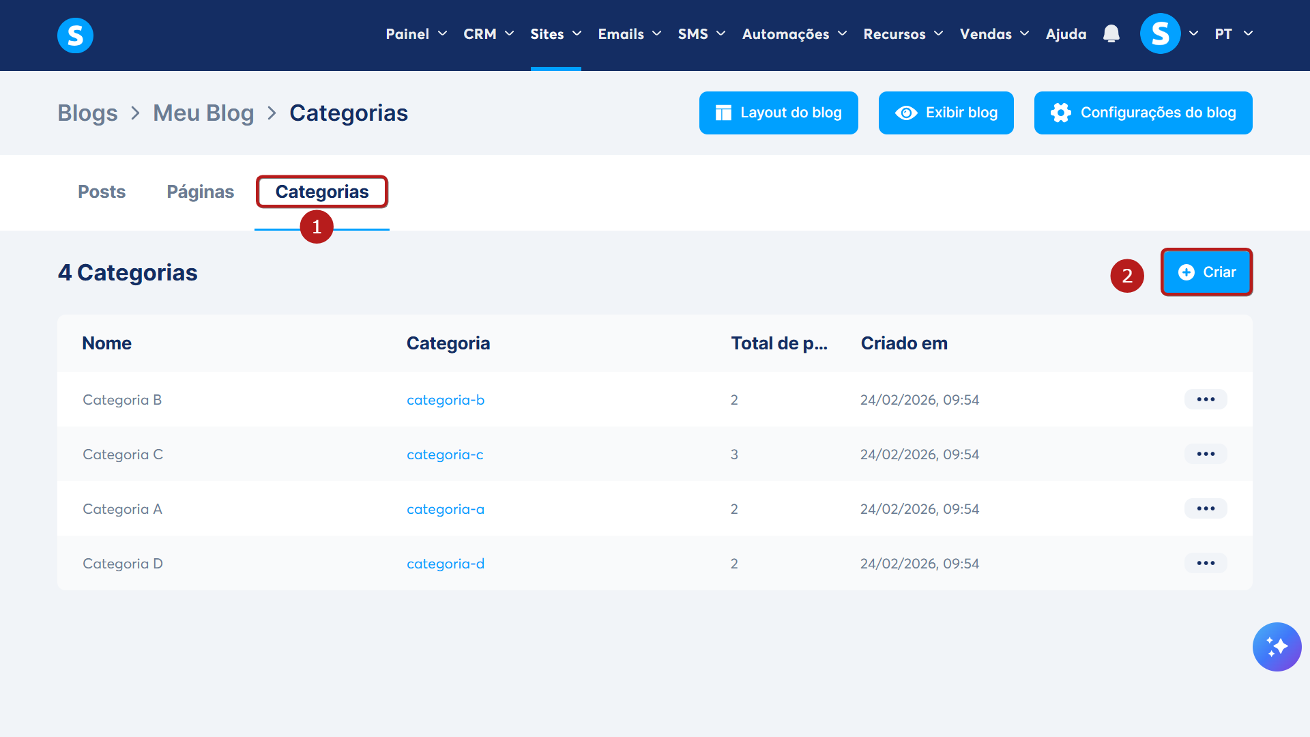Create a new category with Criar
The height and width of the screenshot is (737, 1310).
1206,272
